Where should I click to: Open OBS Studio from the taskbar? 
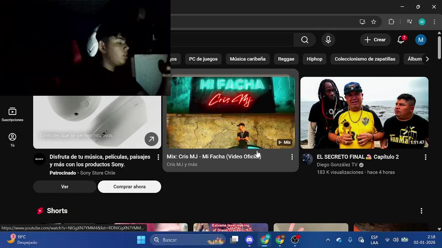pos(295,240)
